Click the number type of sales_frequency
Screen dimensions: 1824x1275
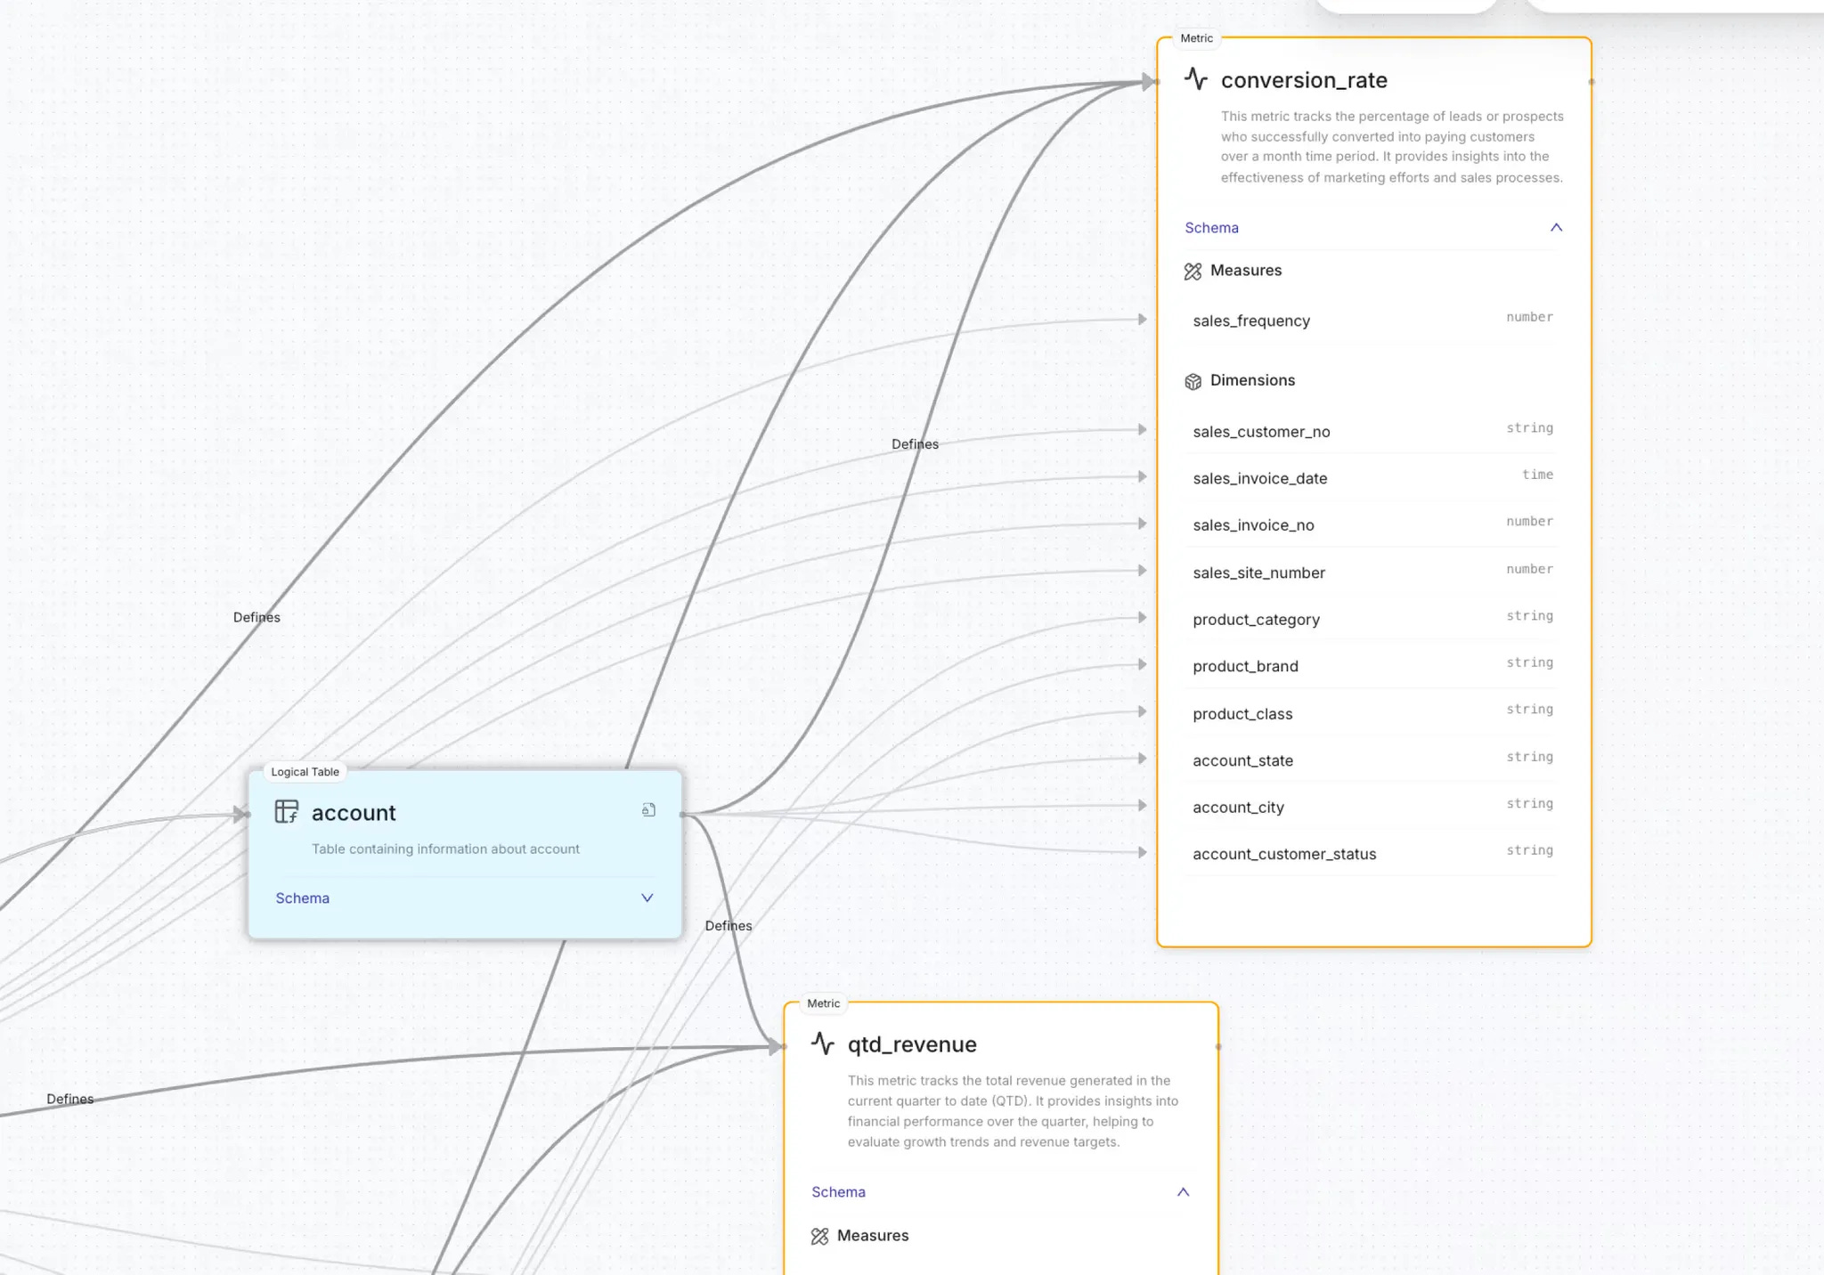(1529, 317)
